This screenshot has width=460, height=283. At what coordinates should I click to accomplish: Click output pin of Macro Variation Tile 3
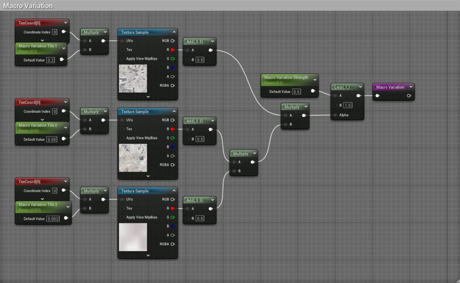[66, 218]
